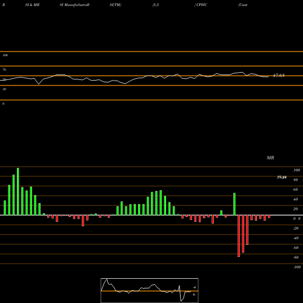
Task: Click the 'SI MunafaSutraR' header label
Action: click(75, 5)
